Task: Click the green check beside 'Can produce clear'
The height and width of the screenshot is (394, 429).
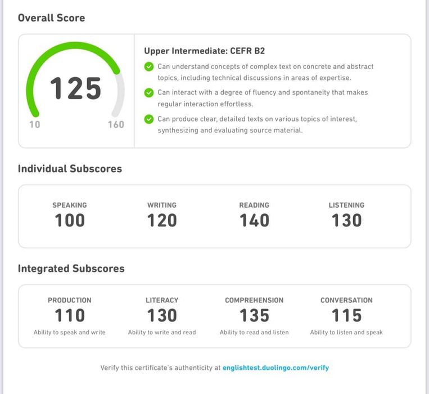Action: (149, 119)
